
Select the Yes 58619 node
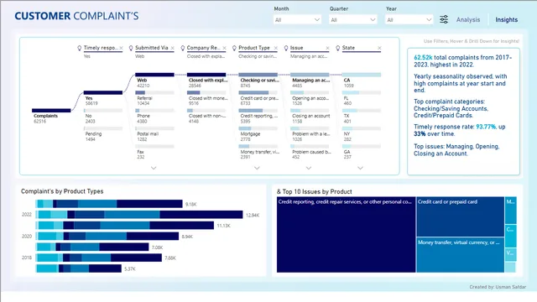pos(102,98)
